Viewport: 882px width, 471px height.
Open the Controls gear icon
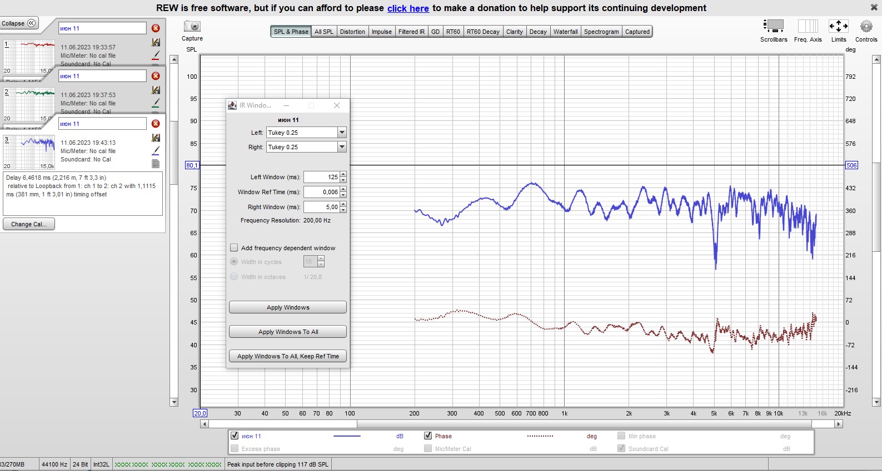click(x=866, y=26)
